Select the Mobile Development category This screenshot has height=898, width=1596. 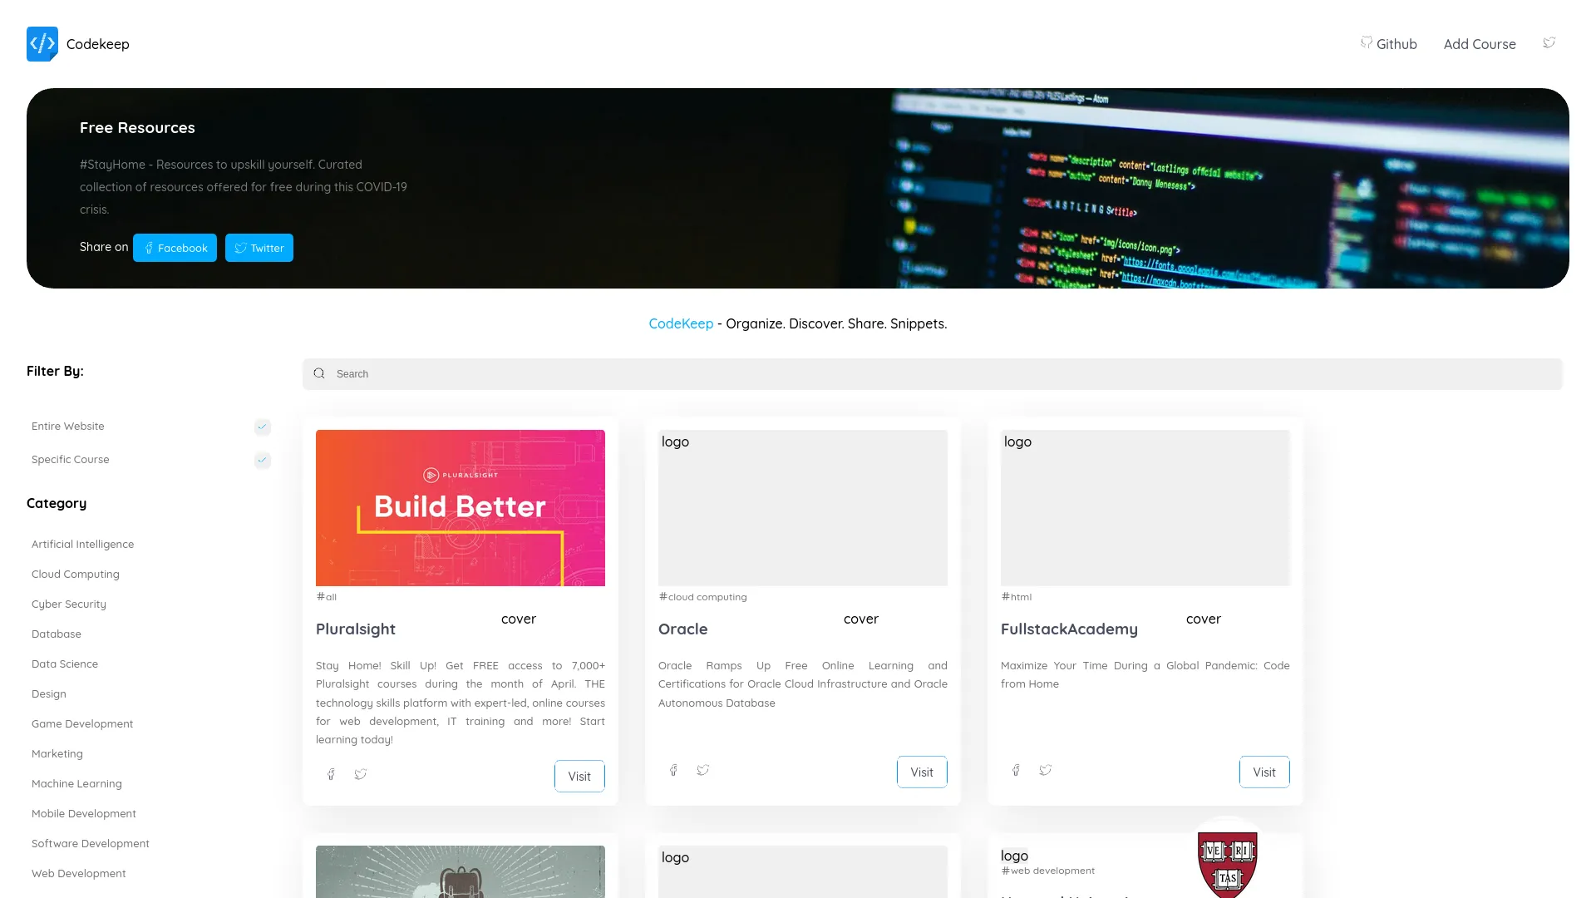coord(84,813)
